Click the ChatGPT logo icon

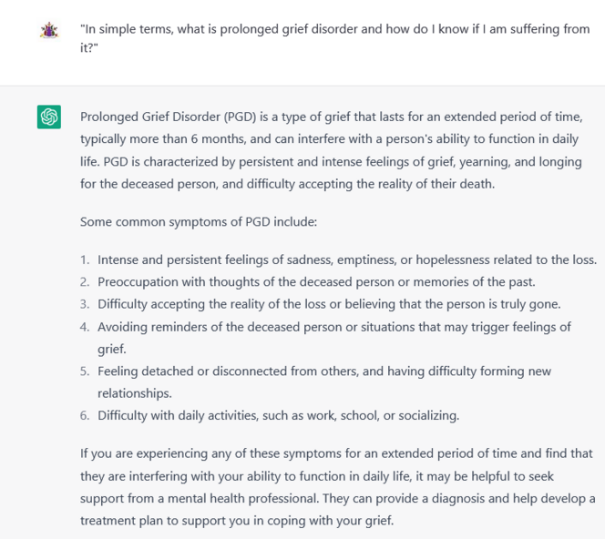point(49,117)
